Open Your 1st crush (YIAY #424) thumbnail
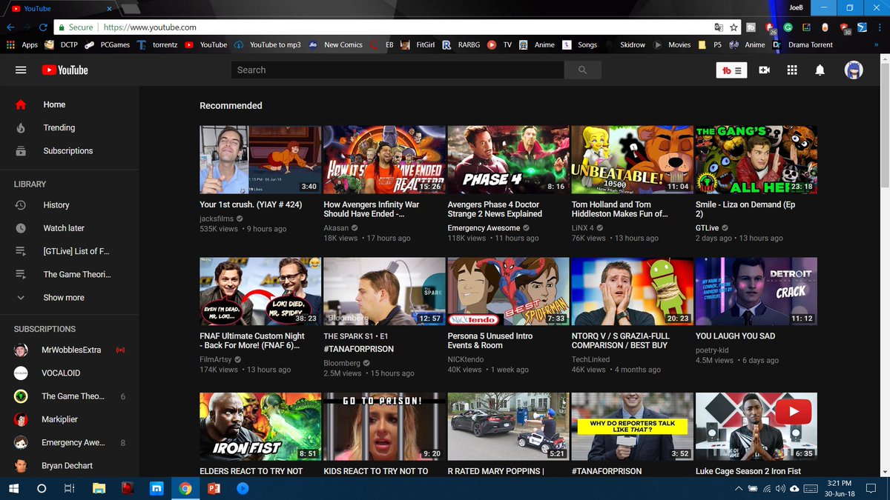The height and width of the screenshot is (500, 890). coord(260,160)
